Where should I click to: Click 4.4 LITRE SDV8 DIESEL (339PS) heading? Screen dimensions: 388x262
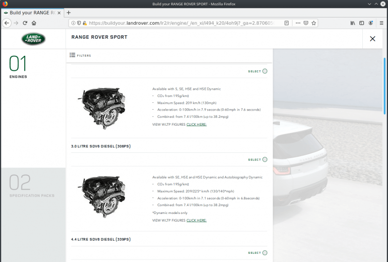pyautogui.click(x=101, y=240)
